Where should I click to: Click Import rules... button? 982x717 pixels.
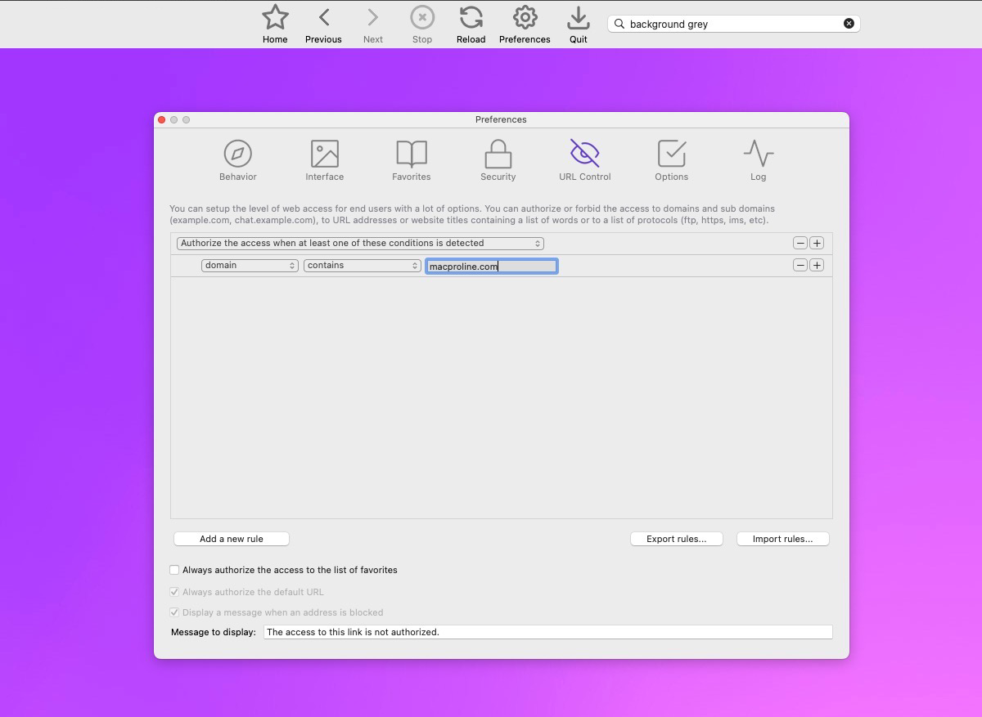(783, 539)
